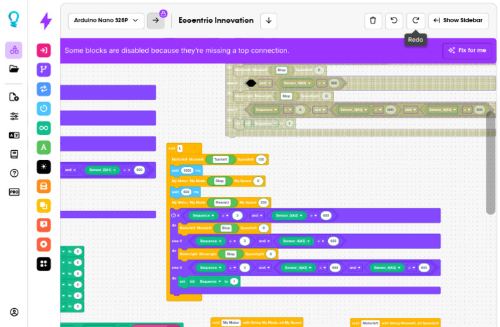Edit the Speedleft value 150

261,159
